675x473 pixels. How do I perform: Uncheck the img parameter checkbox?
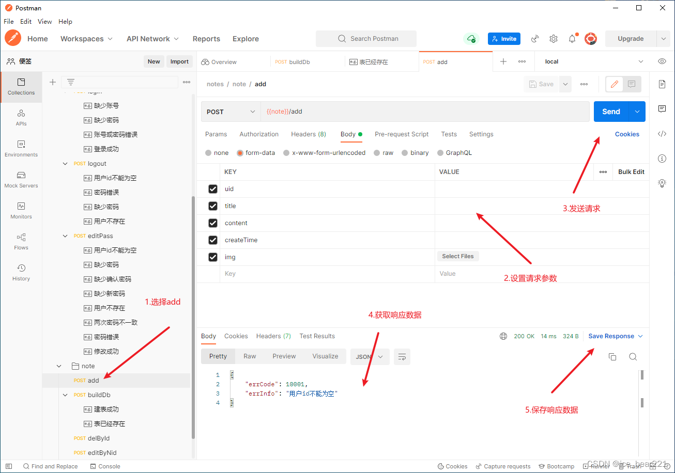pos(213,257)
